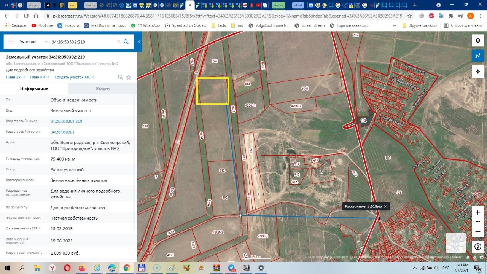Open the План КК link
Viewport: 487px width, 274px height.
(x=40, y=77)
